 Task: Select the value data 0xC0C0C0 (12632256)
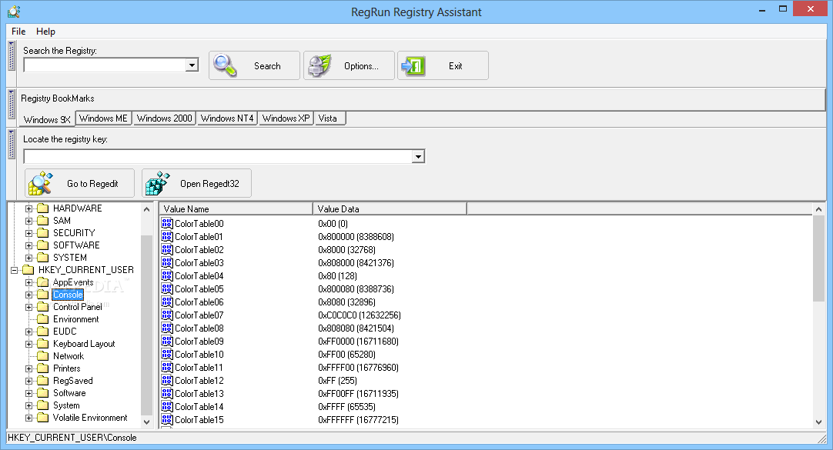pyautogui.click(x=360, y=315)
